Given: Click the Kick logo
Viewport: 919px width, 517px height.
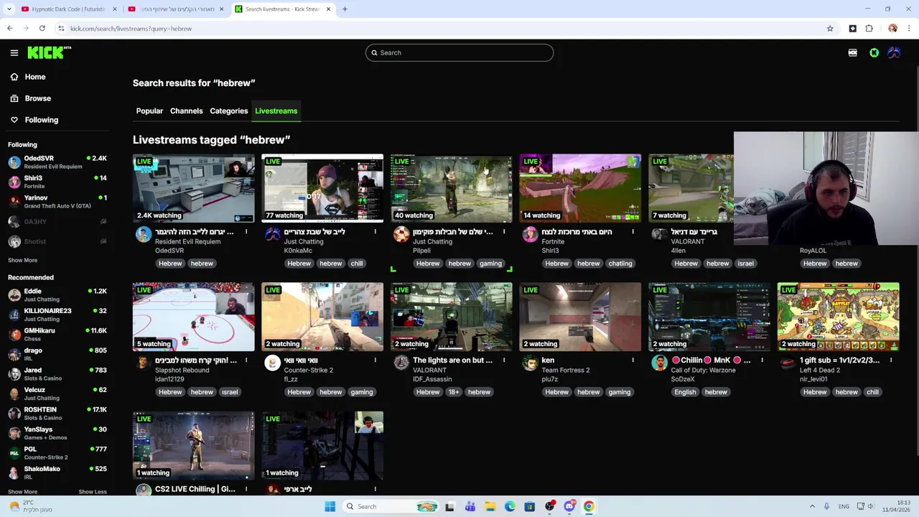Looking at the screenshot, I should 49,52.
